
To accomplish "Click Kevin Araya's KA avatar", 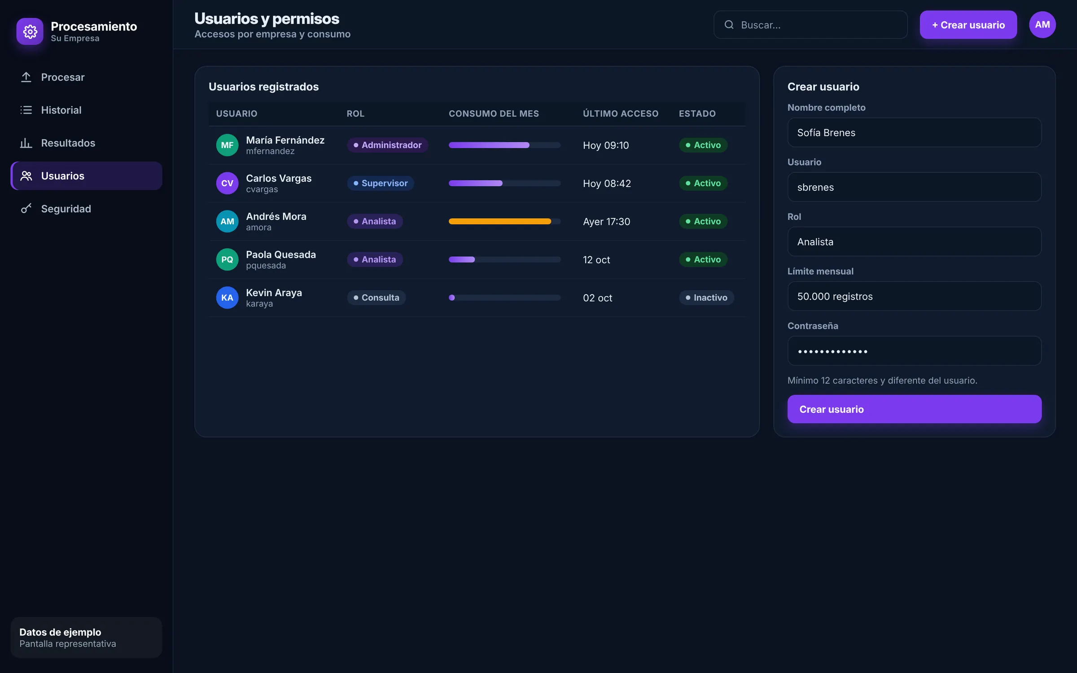I will (x=227, y=297).
